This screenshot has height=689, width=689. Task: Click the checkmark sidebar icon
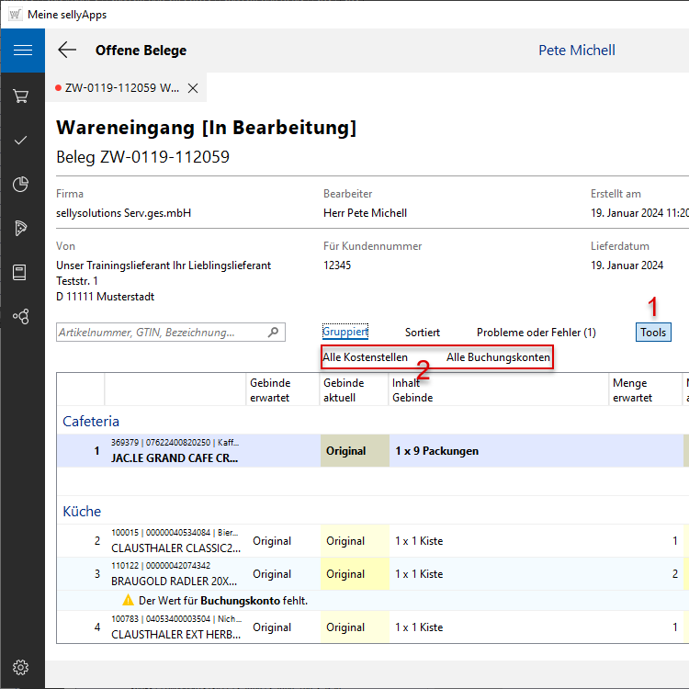tap(21, 140)
